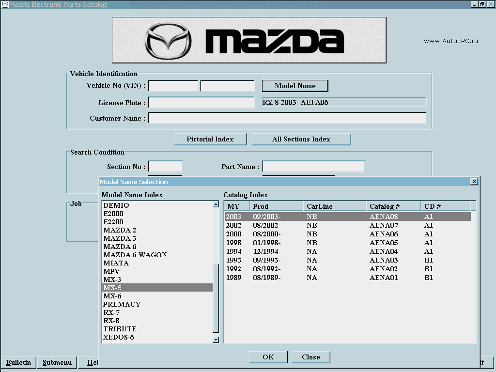Click the Model Name button
Image resolution: width=496 pixels, height=372 pixels.
pos(295,86)
